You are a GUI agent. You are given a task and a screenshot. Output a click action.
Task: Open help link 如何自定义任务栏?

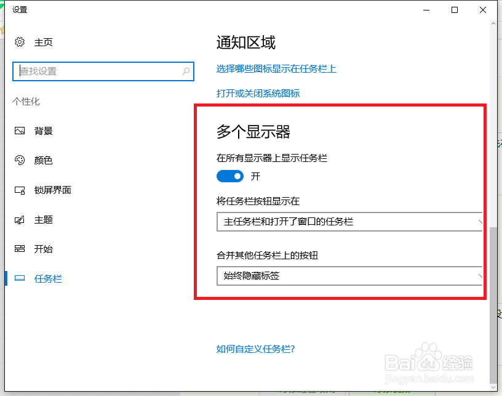(x=255, y=349)
